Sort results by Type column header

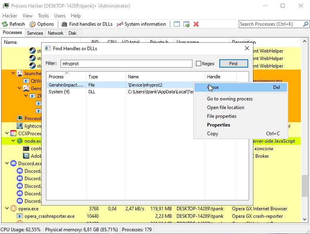coord(106,77)
